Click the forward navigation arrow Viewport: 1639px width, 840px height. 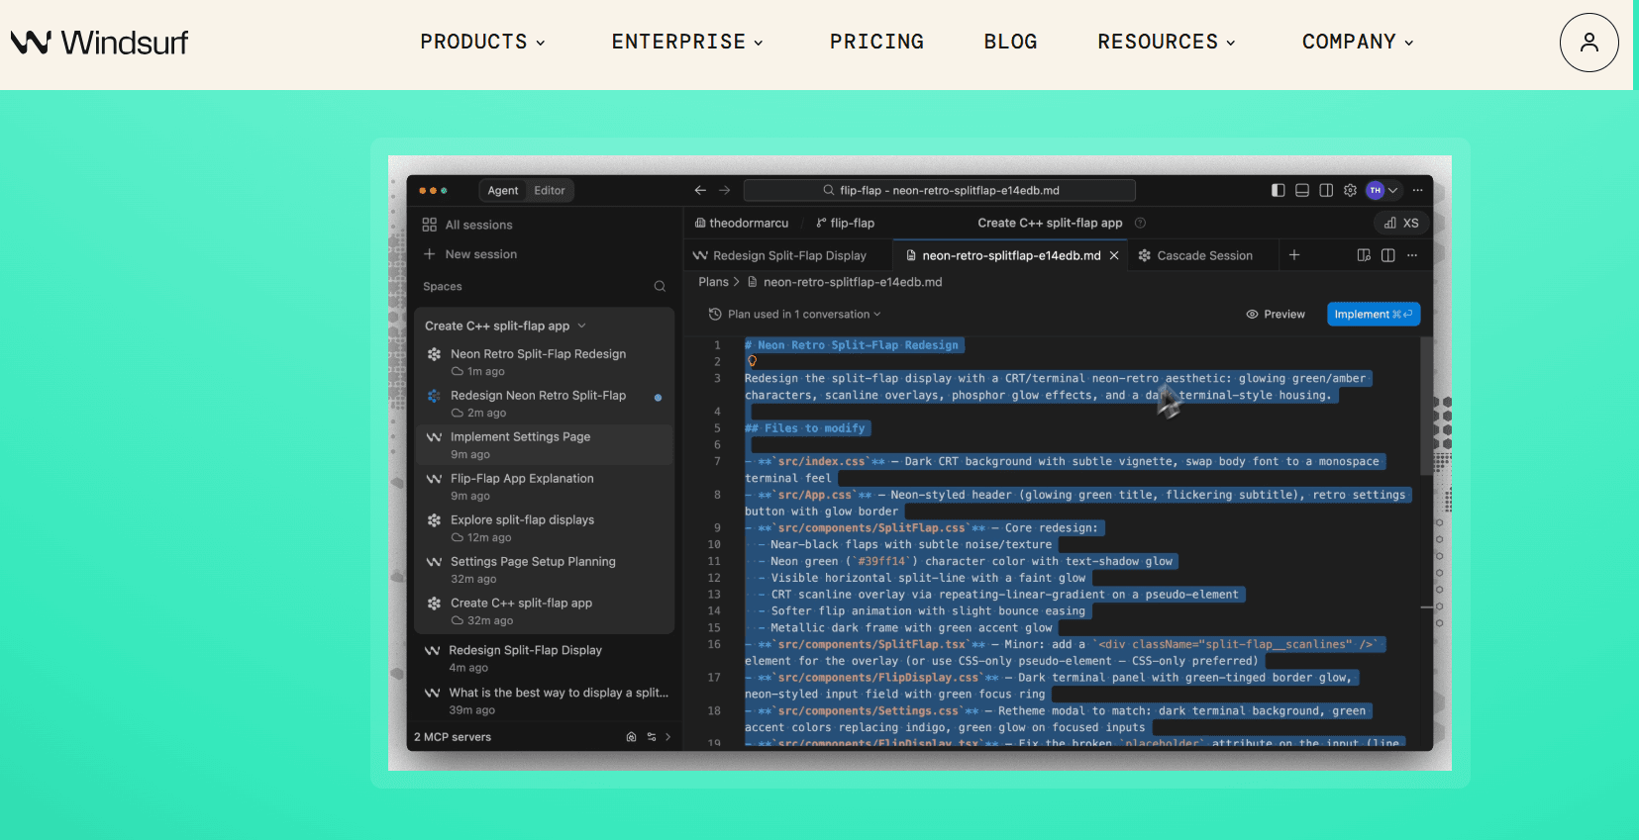click(724, 190)
